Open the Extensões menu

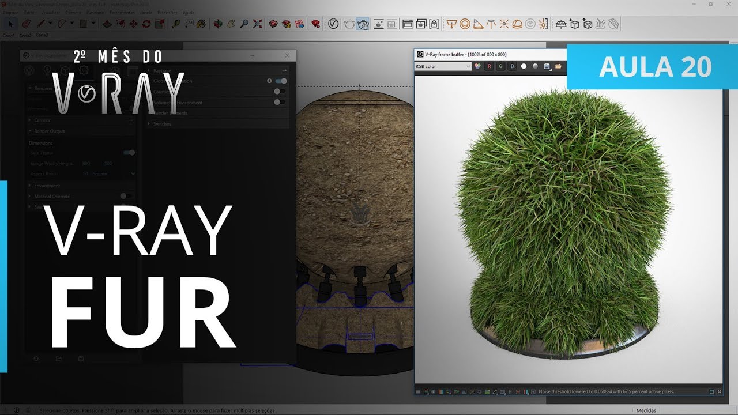(x=168, y=12)
